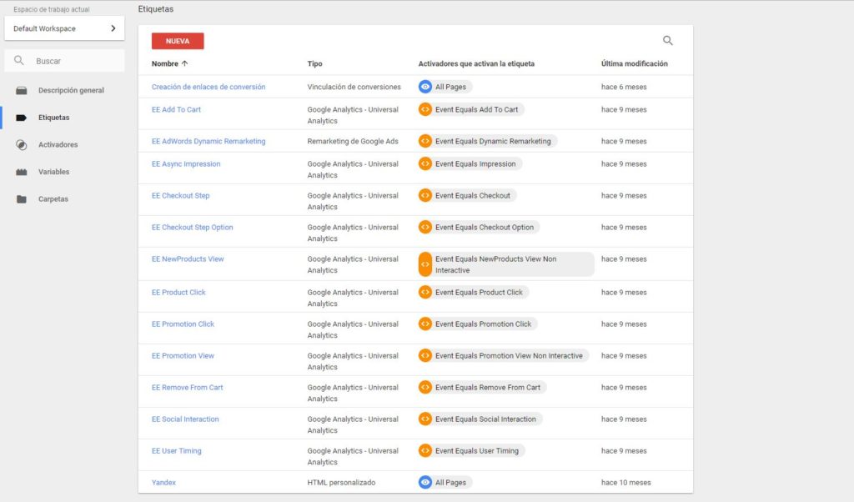854x502 pixels.
Task: Click the hace 10 meses cell
Action: pos(626,482)
